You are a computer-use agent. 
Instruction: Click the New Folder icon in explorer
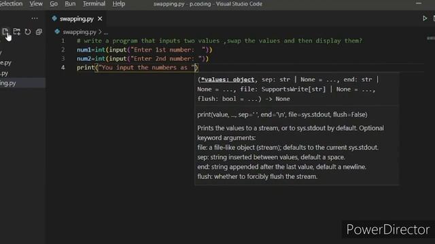click(16, 32)
